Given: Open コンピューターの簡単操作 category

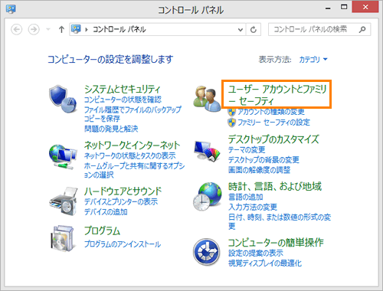Looking at the screenshot, I should 276,242.
